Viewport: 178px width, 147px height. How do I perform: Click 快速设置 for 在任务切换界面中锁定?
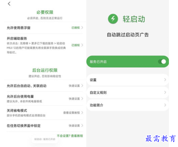click(x=74, y=126)
